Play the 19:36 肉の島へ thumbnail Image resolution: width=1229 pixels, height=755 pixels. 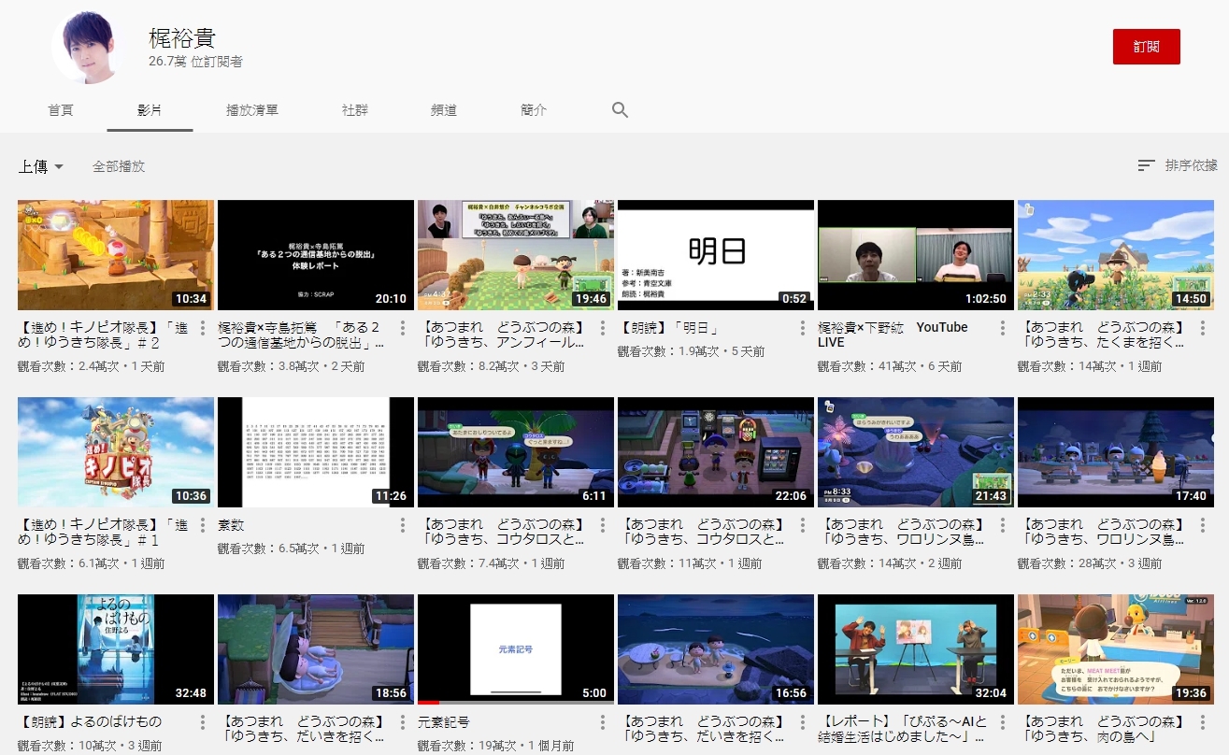pos(1116,649)
